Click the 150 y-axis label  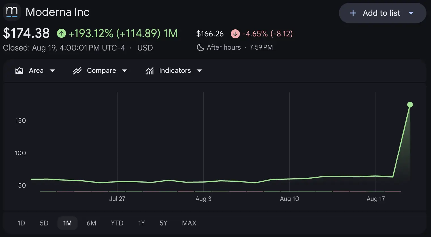point(21,120)
